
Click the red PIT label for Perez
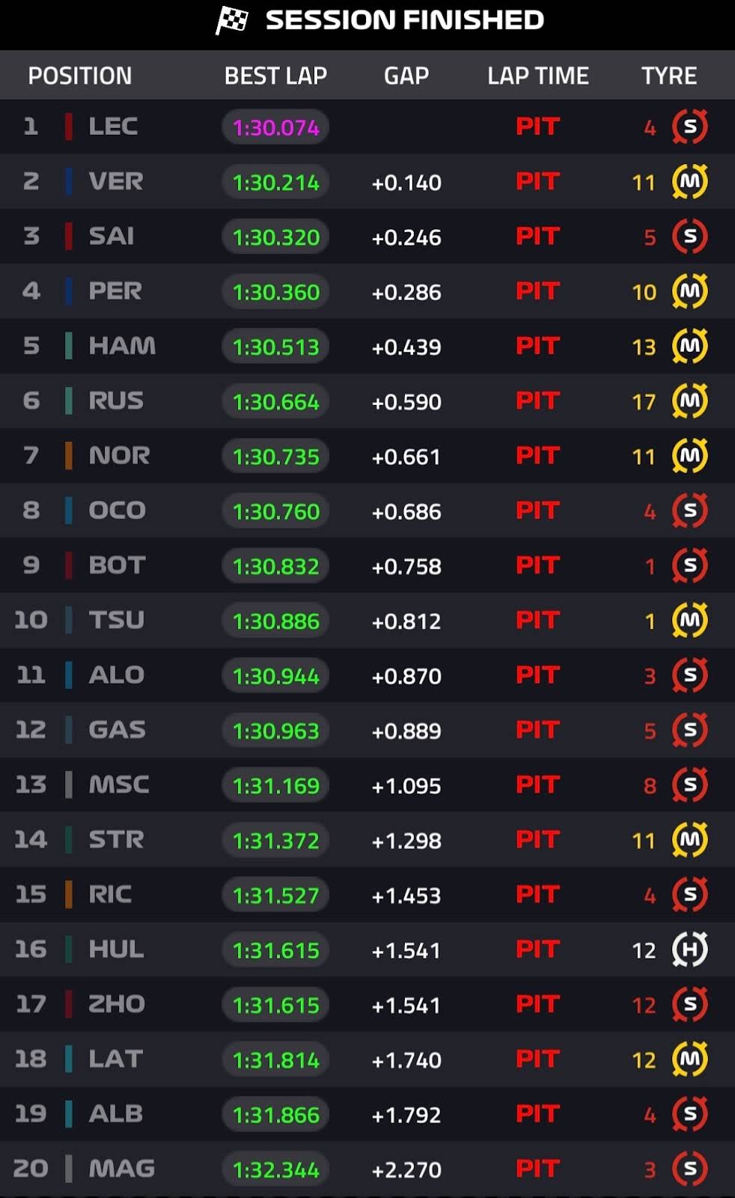[x=537, y=291]
